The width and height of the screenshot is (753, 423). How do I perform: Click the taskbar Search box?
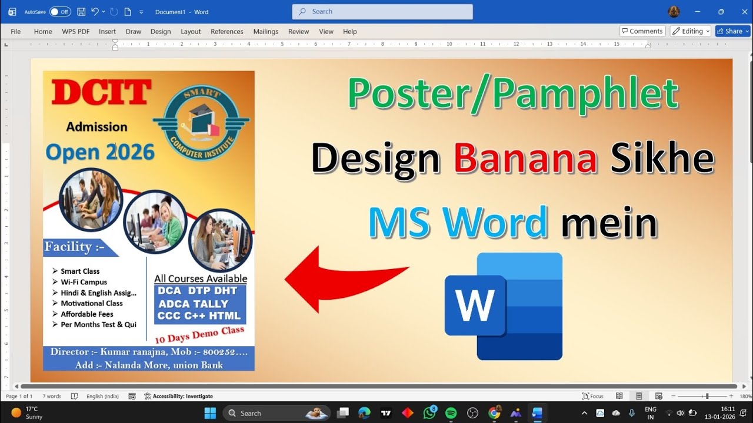(x=275, y=413)
